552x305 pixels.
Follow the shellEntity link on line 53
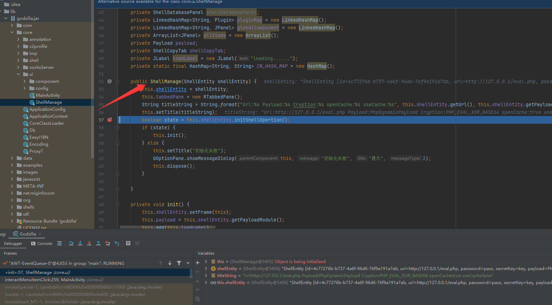(171, 89)
